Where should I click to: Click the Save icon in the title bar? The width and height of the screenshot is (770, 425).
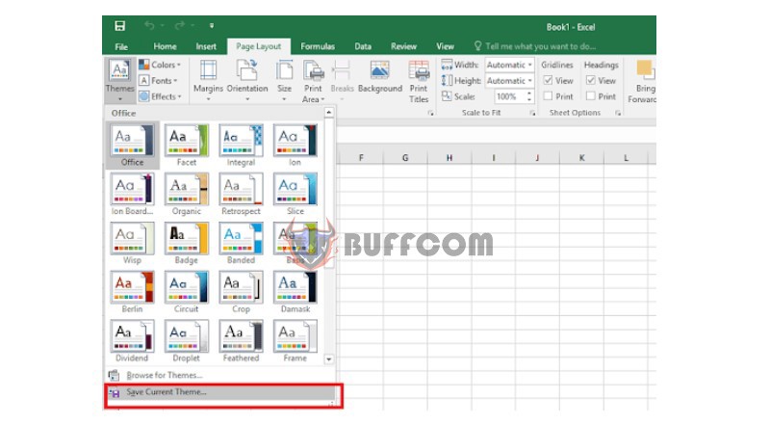click(x=119, y=26)
